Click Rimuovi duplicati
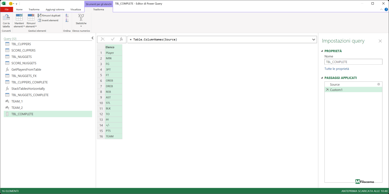The image size is (389, 194). (49, 16)
